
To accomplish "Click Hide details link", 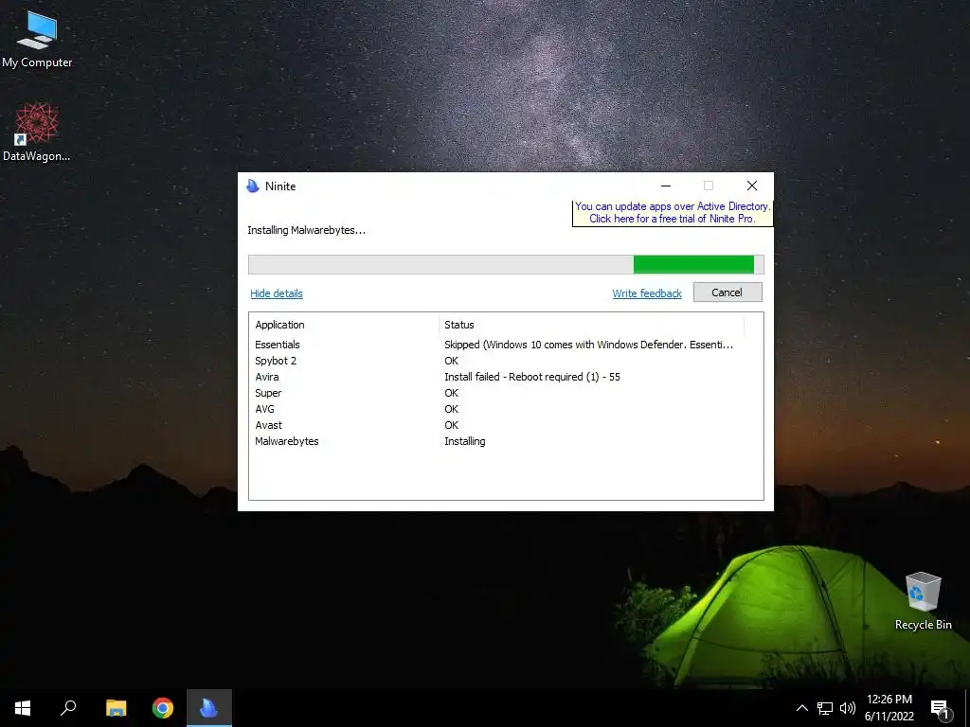I will [x=277, y=293].
